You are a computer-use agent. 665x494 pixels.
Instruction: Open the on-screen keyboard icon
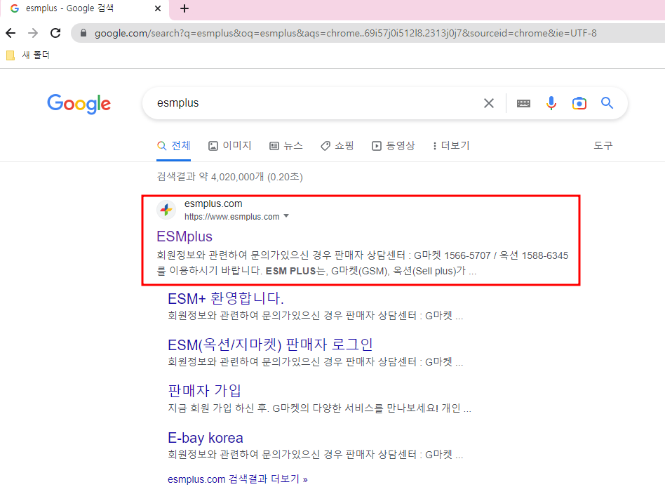(x=523, y=103)
